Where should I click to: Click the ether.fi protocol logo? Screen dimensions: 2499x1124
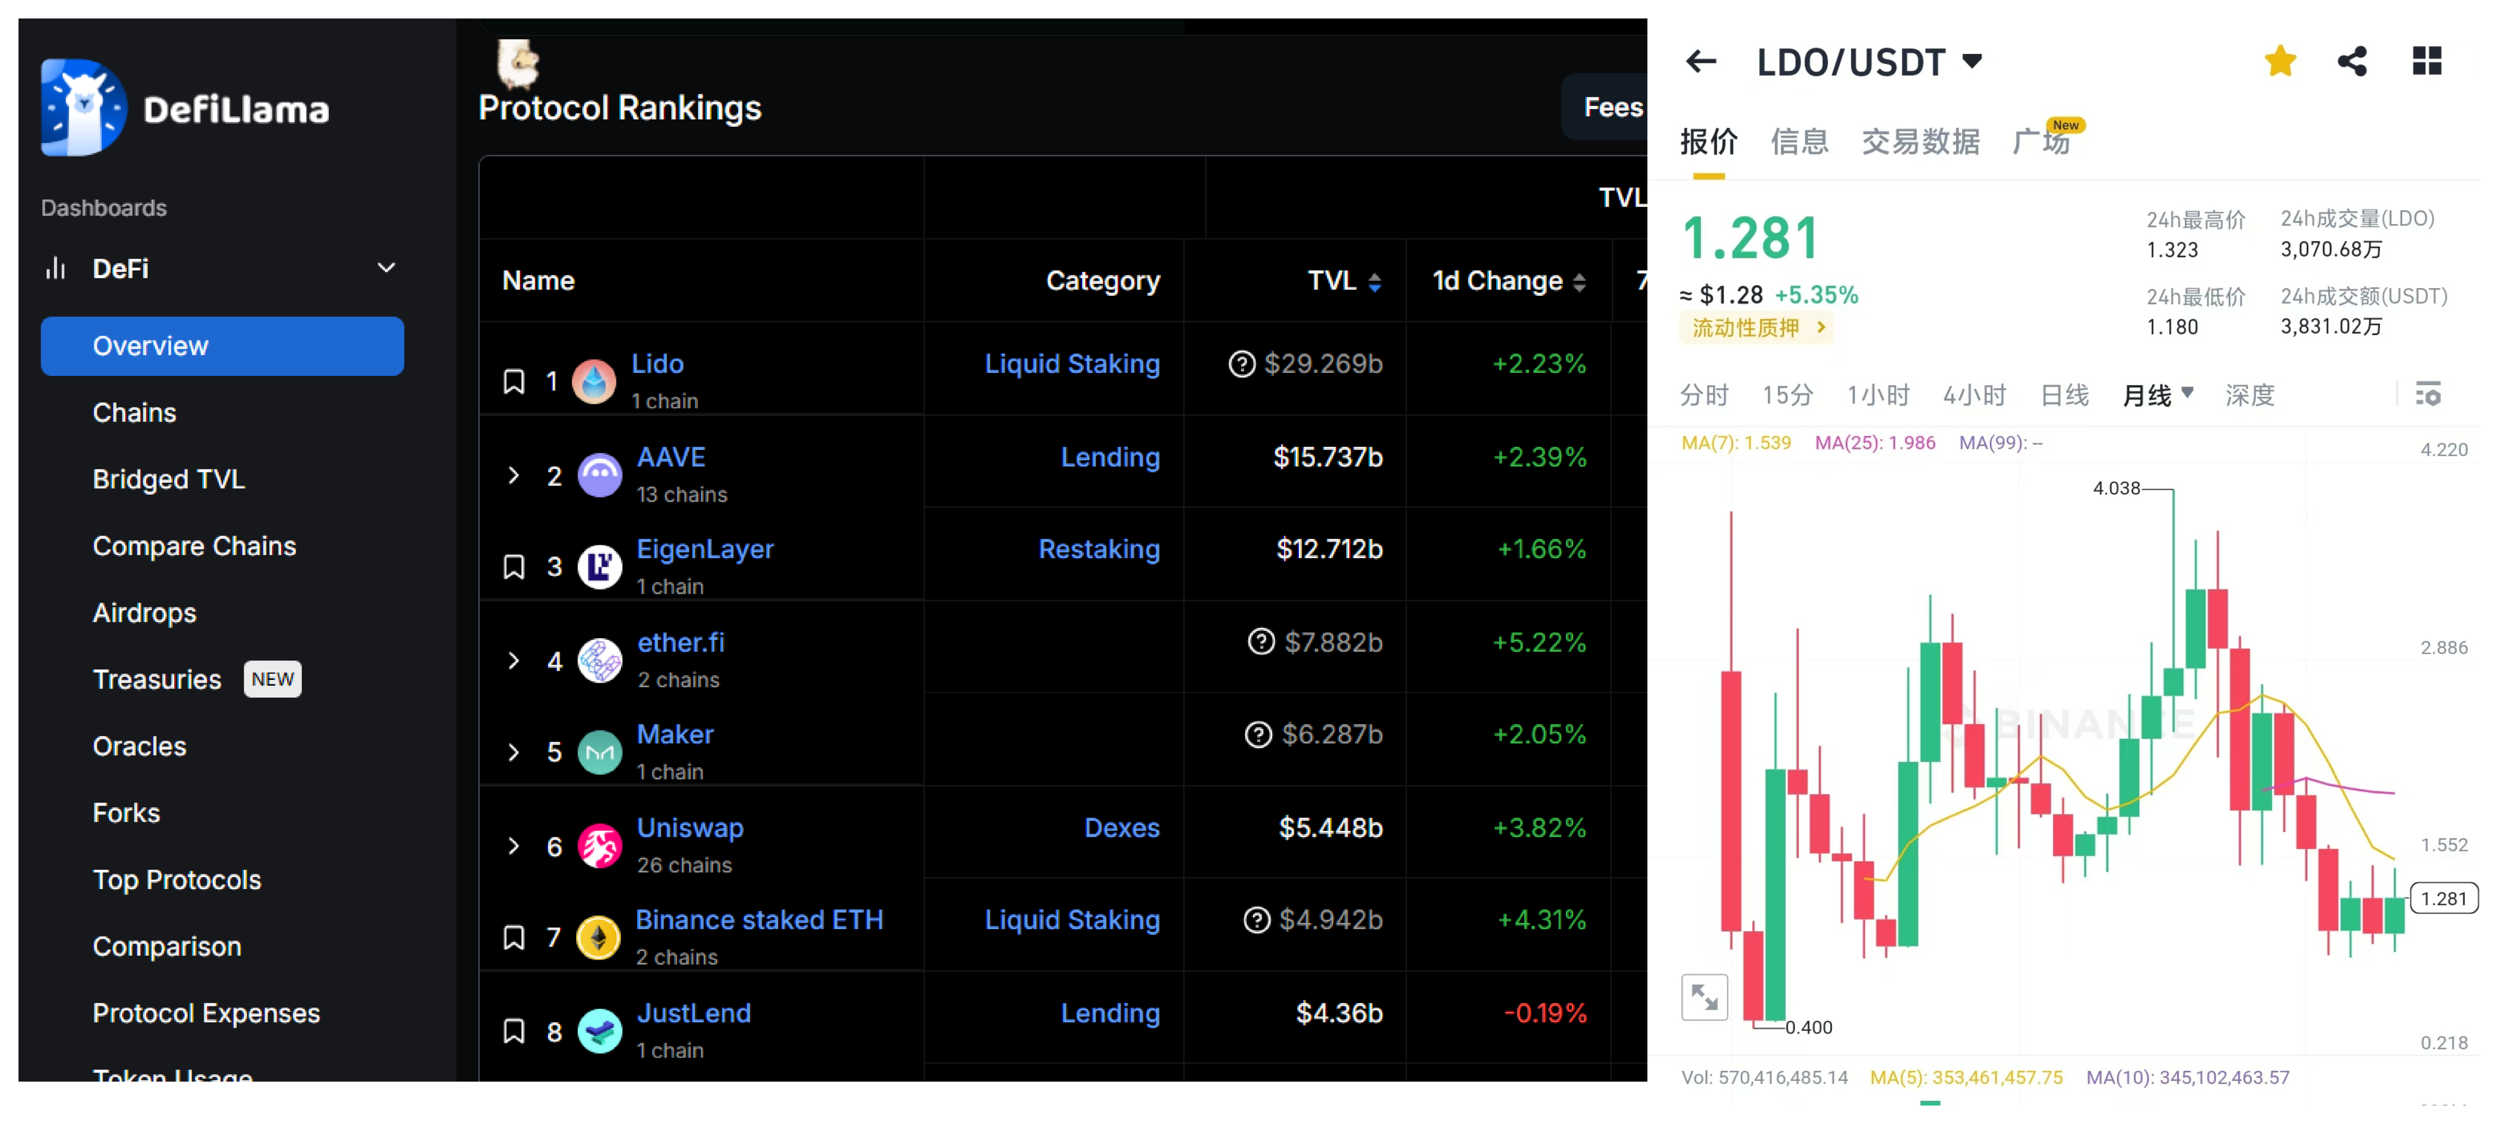coord(599,660)
